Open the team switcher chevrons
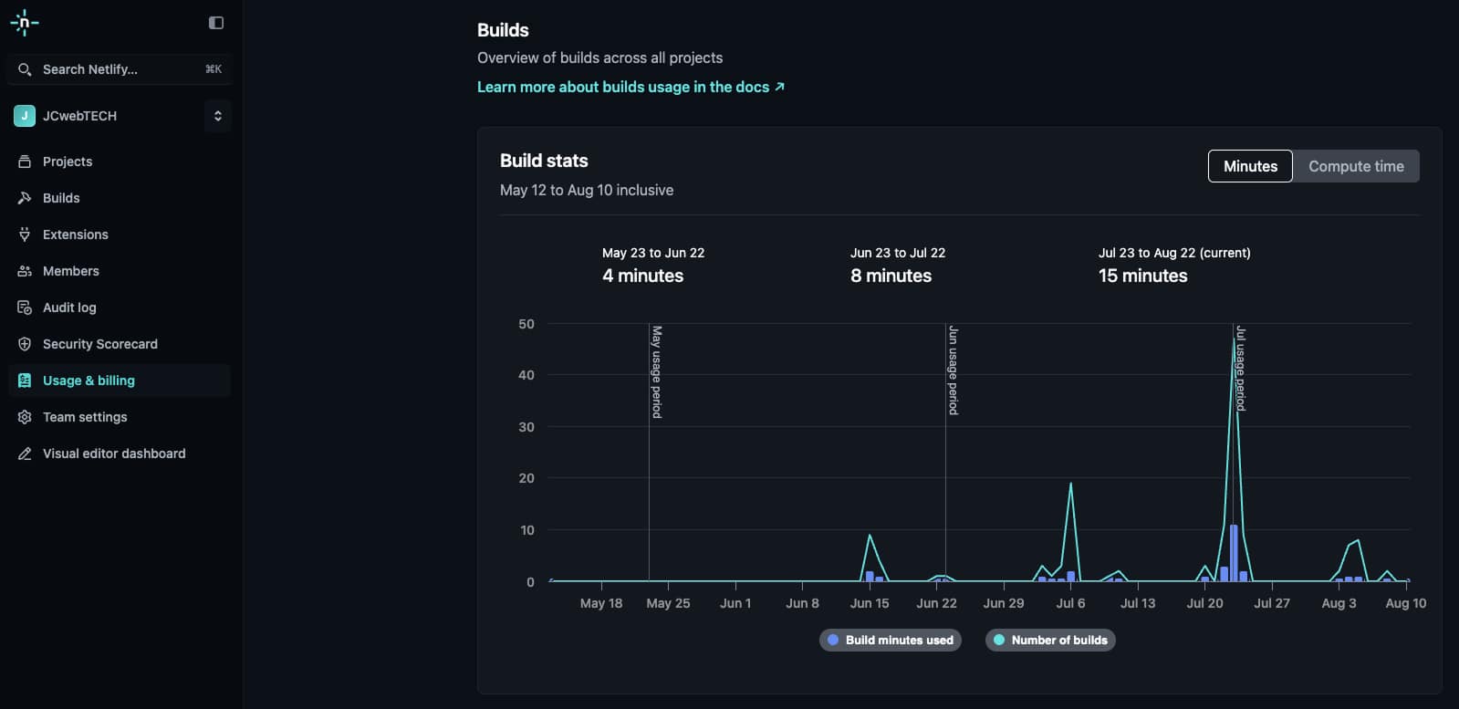The height and width of the screenshot is (709, 1459). click(218, 116)
